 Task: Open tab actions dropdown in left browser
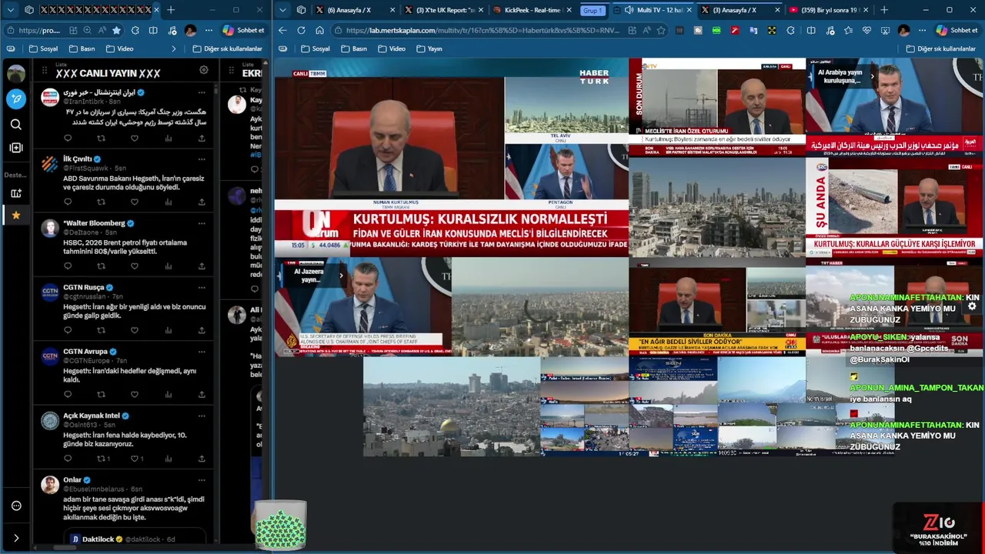click(x=10, y=10)
